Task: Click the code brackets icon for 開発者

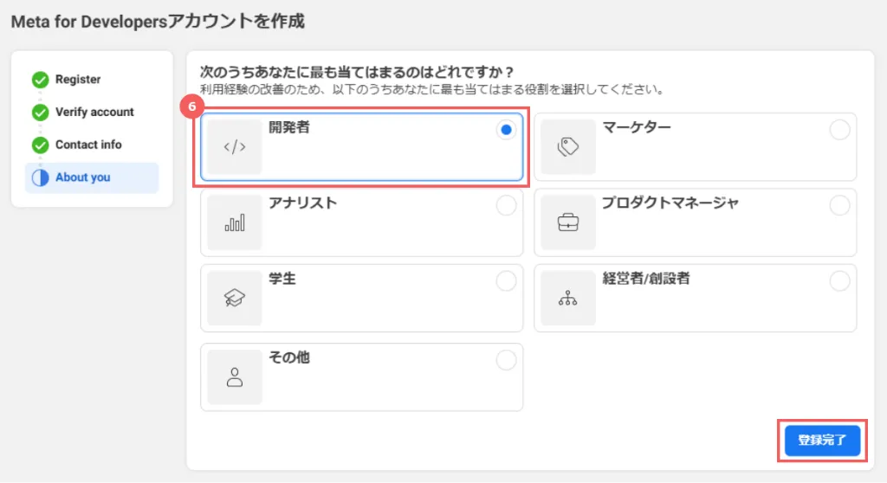Action: [x=234, y=147]
